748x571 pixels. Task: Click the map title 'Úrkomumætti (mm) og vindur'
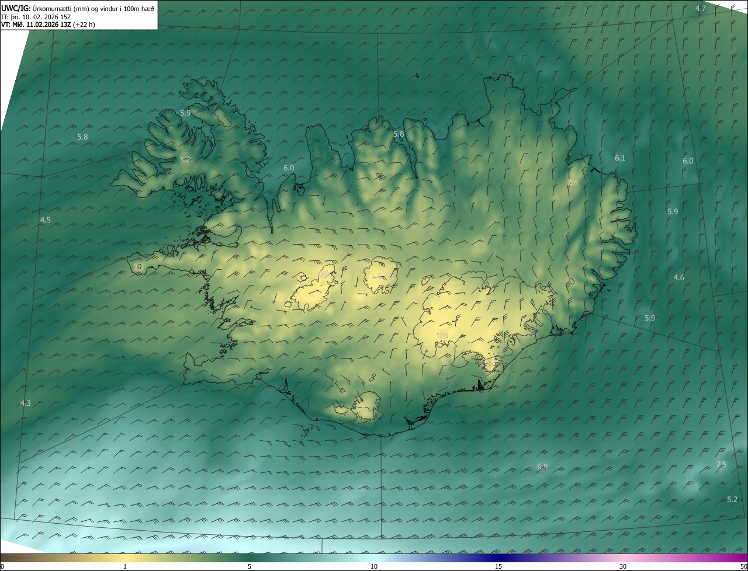pos(77,8)
